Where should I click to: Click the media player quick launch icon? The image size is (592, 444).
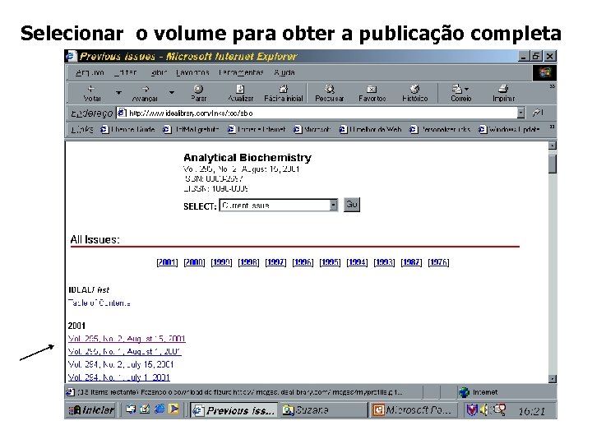173,409
